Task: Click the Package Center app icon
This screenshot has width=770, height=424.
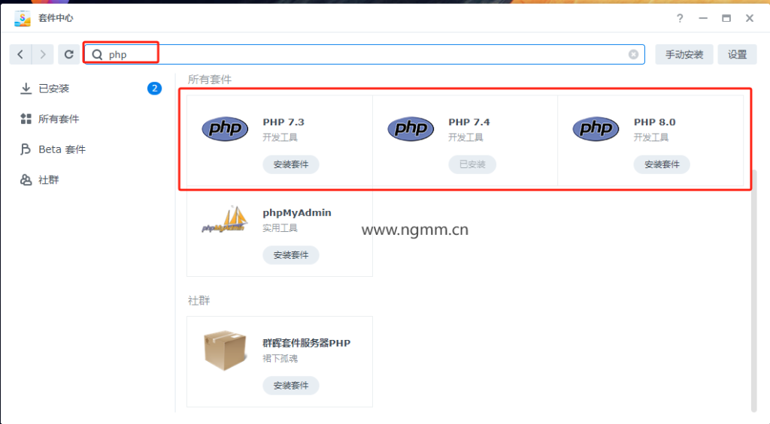Action: click(23, 18)
